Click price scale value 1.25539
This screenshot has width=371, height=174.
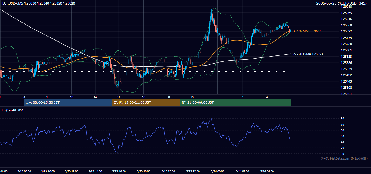point(346,69)
